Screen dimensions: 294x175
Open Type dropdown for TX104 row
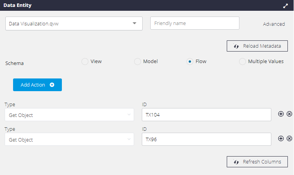pyautogui.click(x=70, y=115)
